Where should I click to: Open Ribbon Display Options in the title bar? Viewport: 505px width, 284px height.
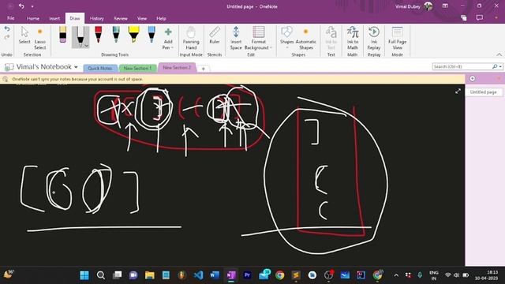pyautogui.click(x=445, y=6)
